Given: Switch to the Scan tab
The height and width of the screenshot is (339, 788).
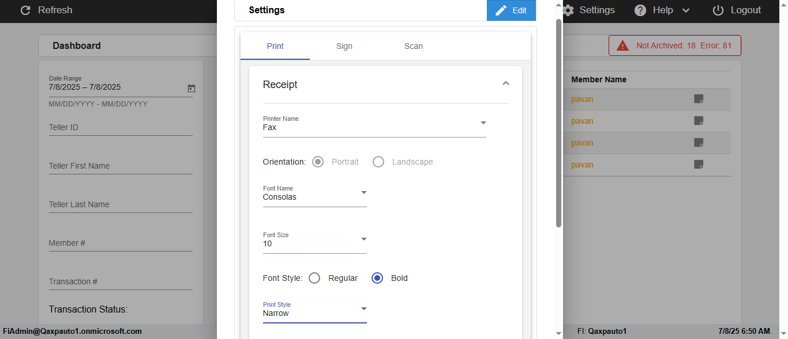Looking at the screenshot, I should (x=414, y=46).
